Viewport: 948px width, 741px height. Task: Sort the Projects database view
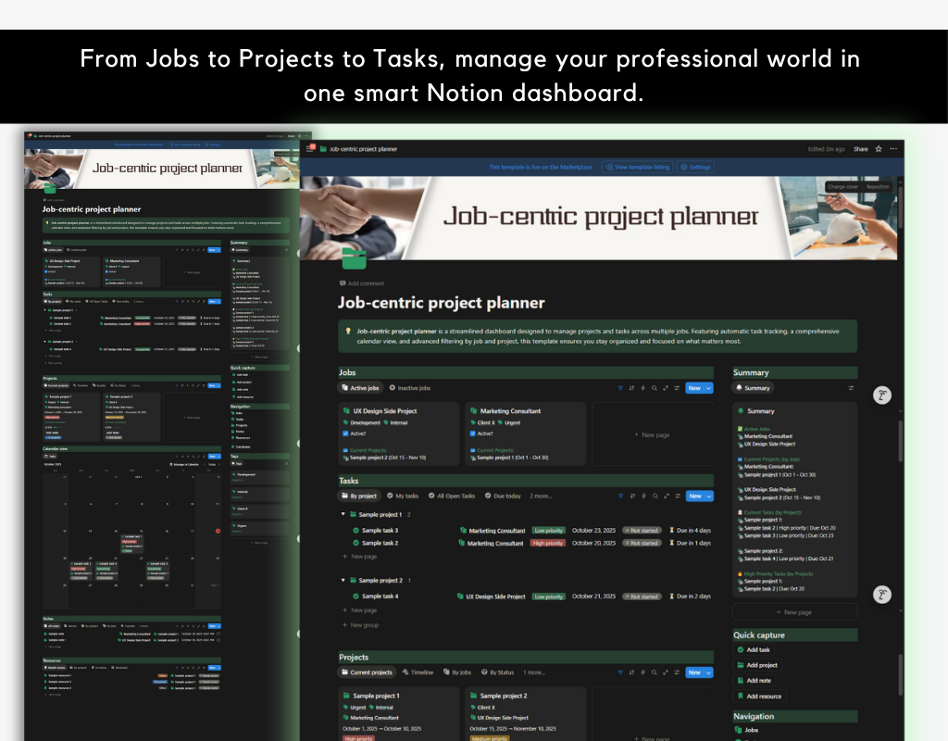coord(631,672)
